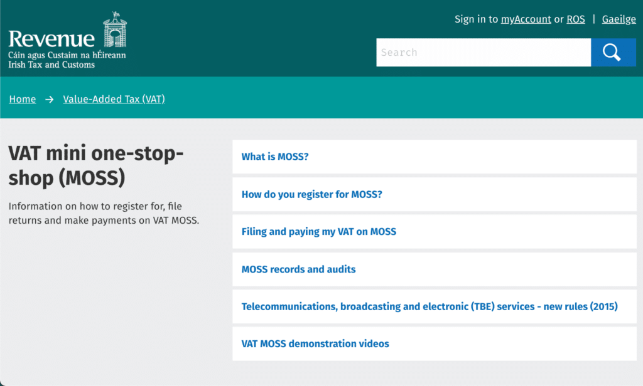Open the ROS sign-in link
The image size is (643, 386).
point(575,19)
